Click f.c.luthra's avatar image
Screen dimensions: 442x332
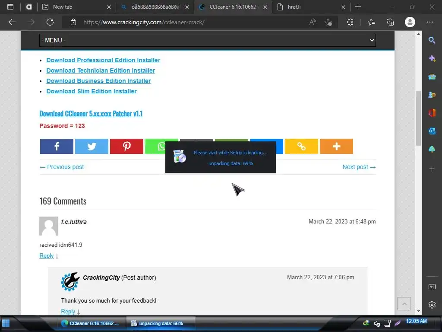49,226
